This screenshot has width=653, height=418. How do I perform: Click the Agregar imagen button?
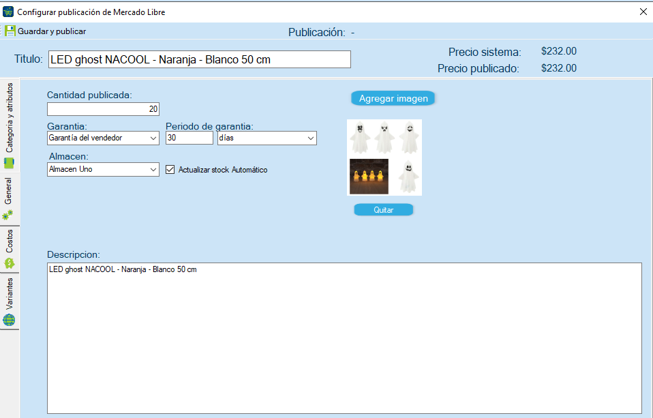coord(393,98)
